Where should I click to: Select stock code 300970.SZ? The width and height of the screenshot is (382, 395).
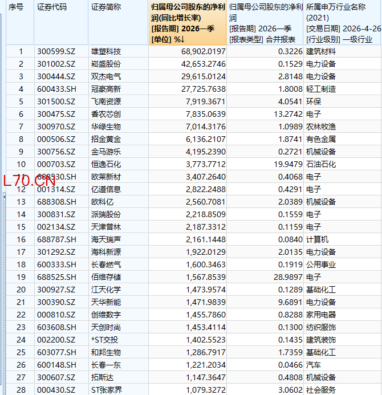point(56,127)
